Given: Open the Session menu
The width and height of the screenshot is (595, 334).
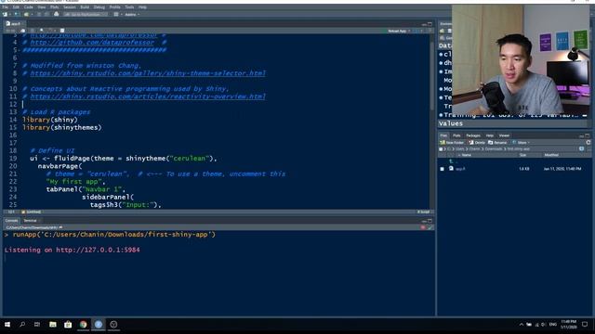Looking at the screenshot, I should pyautogui.click(x=69, y=7).
